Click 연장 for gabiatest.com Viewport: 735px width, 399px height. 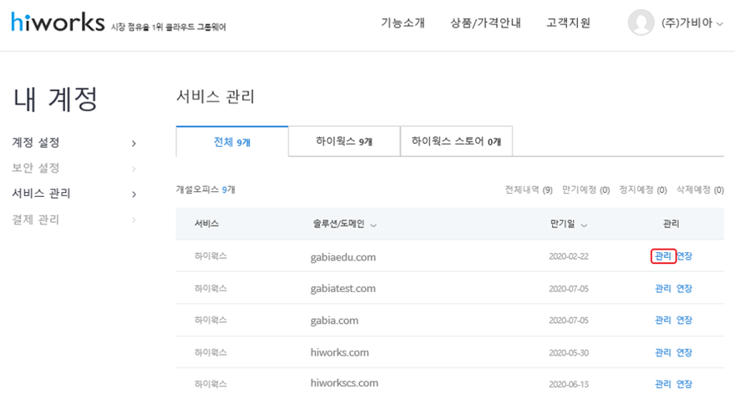click(x=684, y=289)
